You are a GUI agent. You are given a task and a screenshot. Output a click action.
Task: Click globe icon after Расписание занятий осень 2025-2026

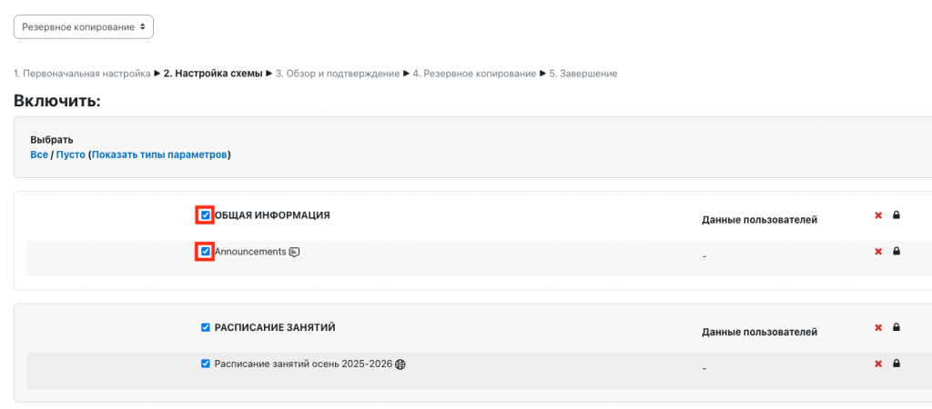tap(400, 364)
